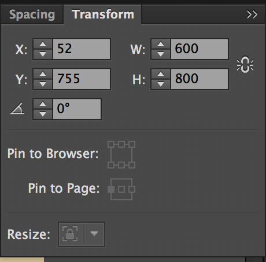Screen dimensions: 266x262
Task: Click the rotation angle field showing 0°
Action: (x=77, y=109)
